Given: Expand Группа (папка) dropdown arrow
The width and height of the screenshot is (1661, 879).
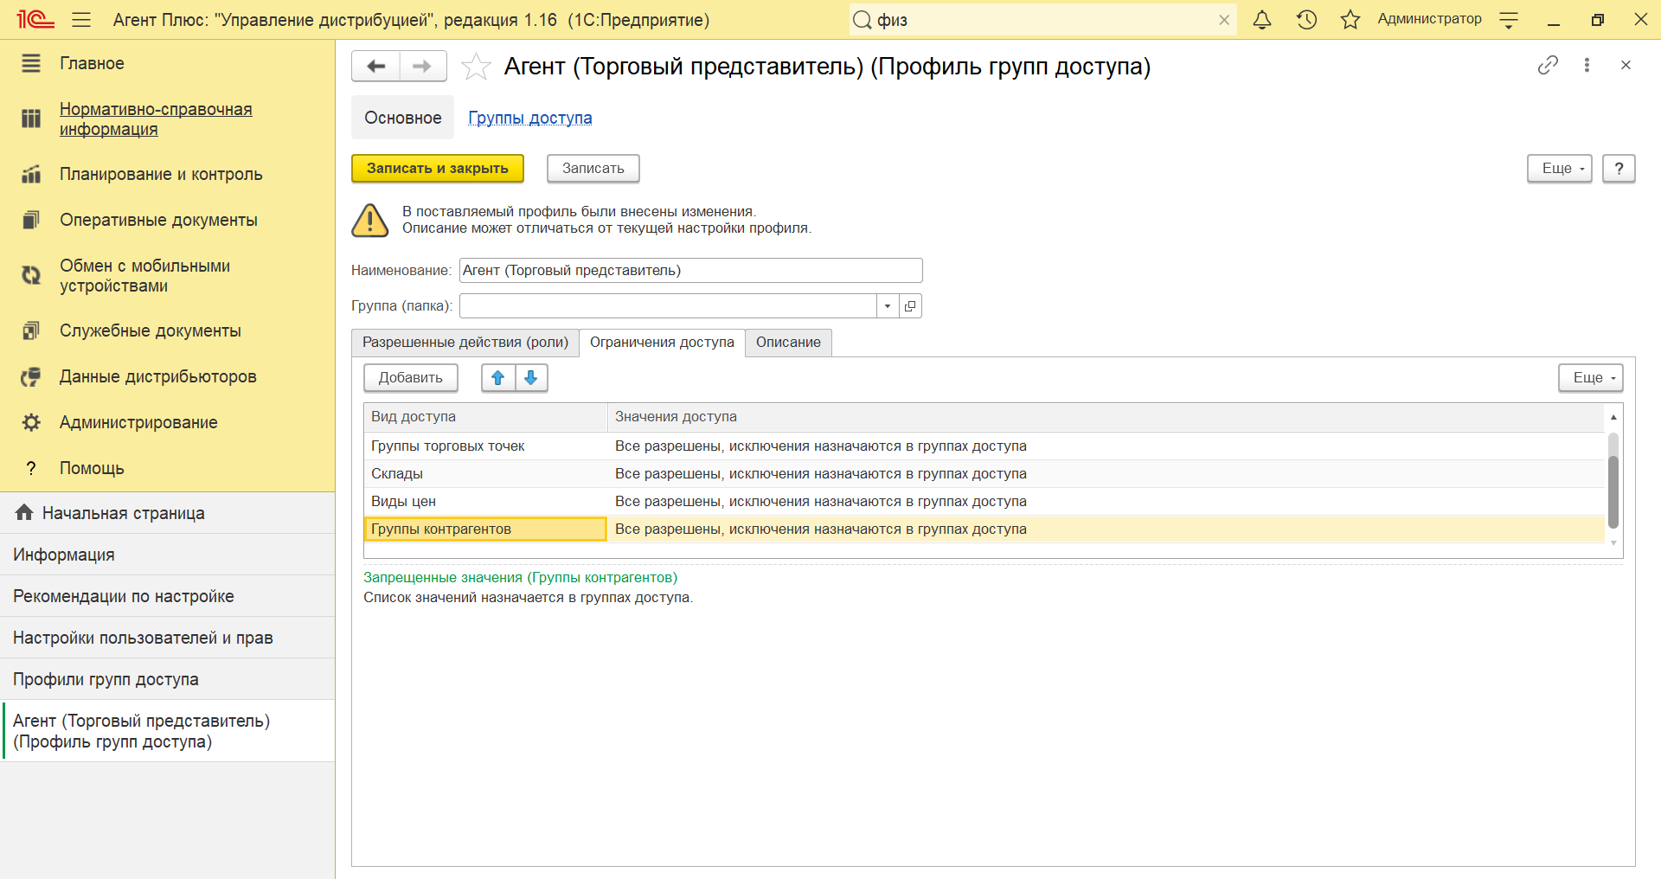Looking at the screenshot, I should 888,305.
